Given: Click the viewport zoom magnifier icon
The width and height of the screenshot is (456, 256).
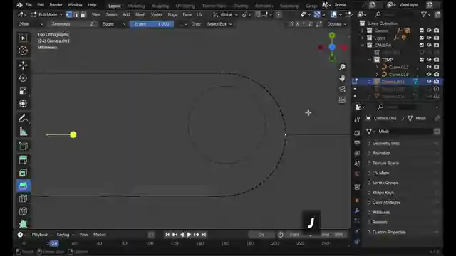Looking at the screenshot, I should click(342, 67).
